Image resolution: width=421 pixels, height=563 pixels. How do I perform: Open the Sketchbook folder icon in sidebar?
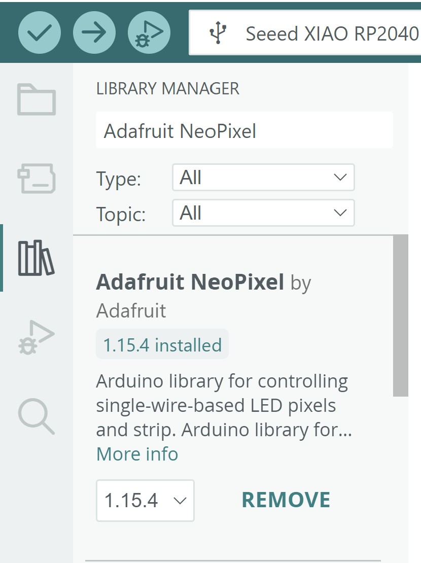tap(37, 99)
